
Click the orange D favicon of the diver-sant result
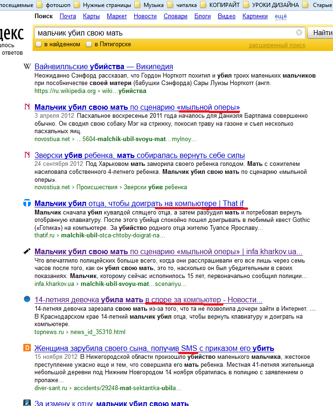click(x=27, y=348)
